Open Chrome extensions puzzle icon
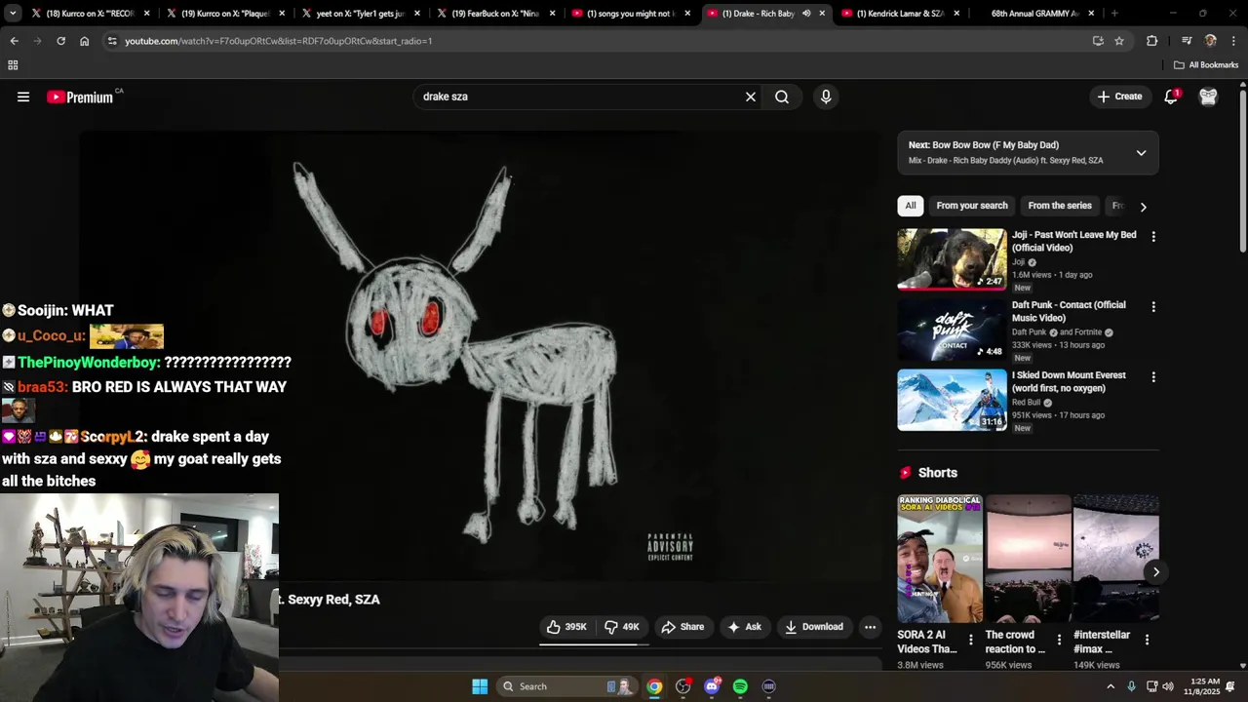Viewport: 1248px width, 702px height. (1151, 41)
